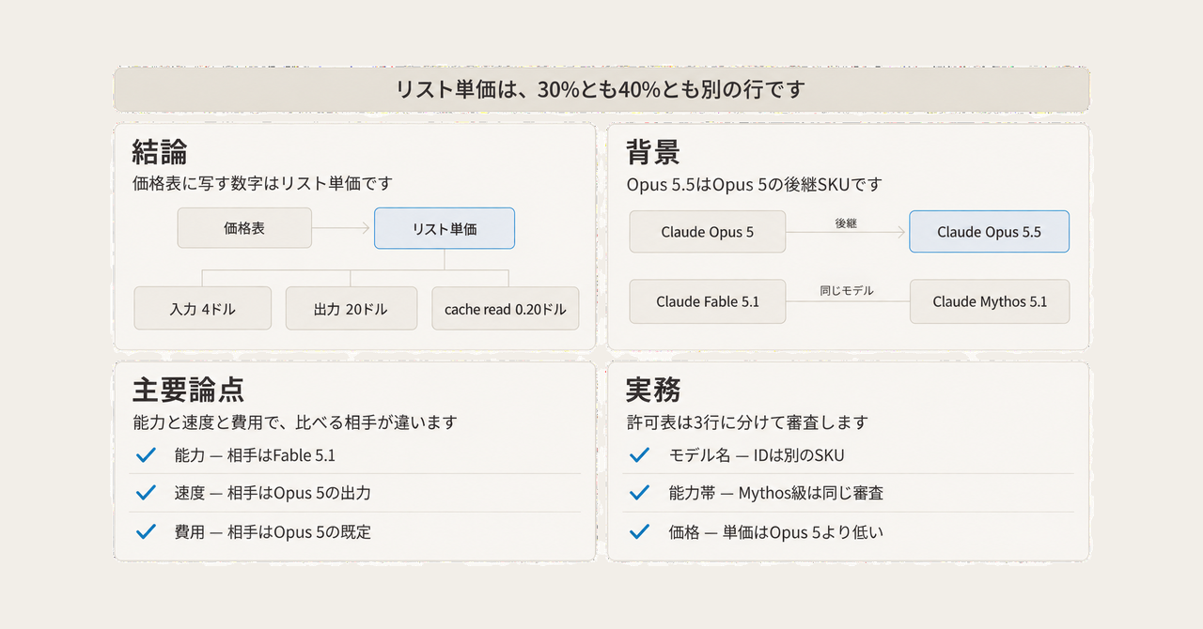Click the 後継 label between the Opus boxes
1203x629 pixels.
[x=846, y=223]
